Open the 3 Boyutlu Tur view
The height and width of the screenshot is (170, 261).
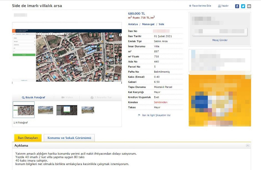pyautogui.click(x=92, y=98)
